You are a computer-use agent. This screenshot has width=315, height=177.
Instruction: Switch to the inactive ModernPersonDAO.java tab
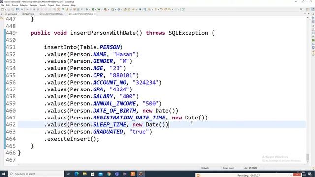(52, 14)
